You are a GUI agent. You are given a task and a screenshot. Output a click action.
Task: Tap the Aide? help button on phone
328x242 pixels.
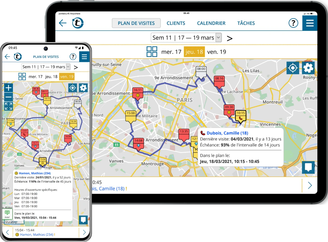click(x=7, y=214)
